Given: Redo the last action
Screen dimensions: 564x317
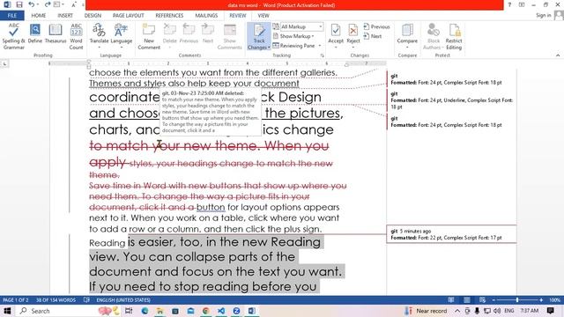Looking at the screenshot, I should pos(48,4).
